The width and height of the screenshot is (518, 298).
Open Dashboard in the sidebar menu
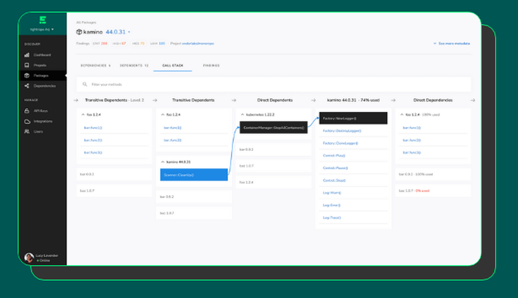coord(42,55)
